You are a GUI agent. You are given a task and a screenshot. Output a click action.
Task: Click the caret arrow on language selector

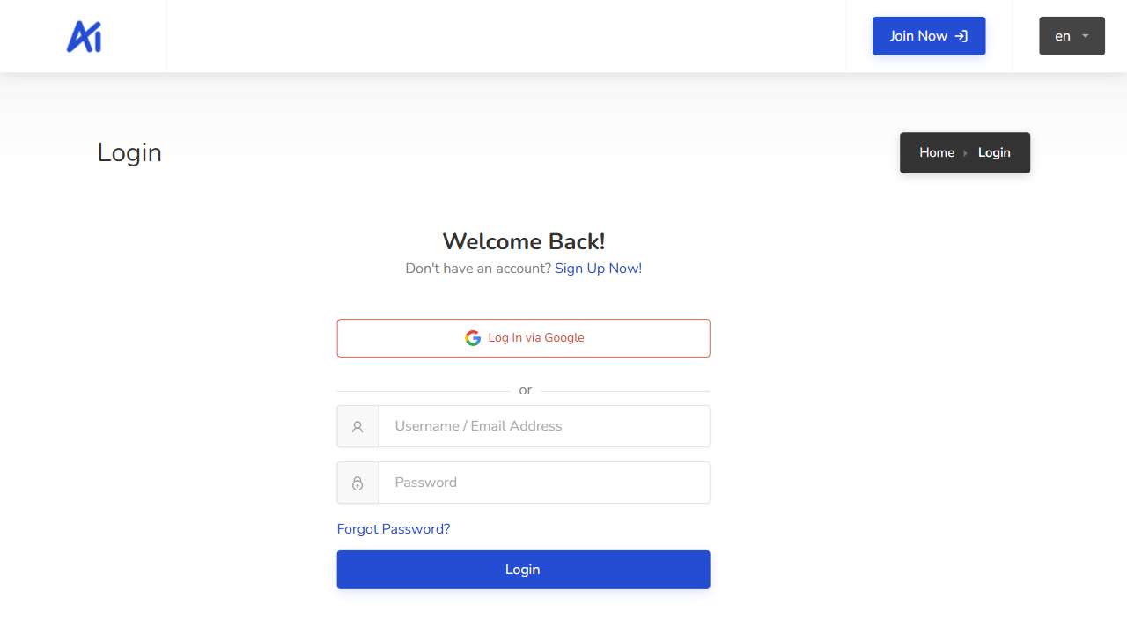point(1086,36)
